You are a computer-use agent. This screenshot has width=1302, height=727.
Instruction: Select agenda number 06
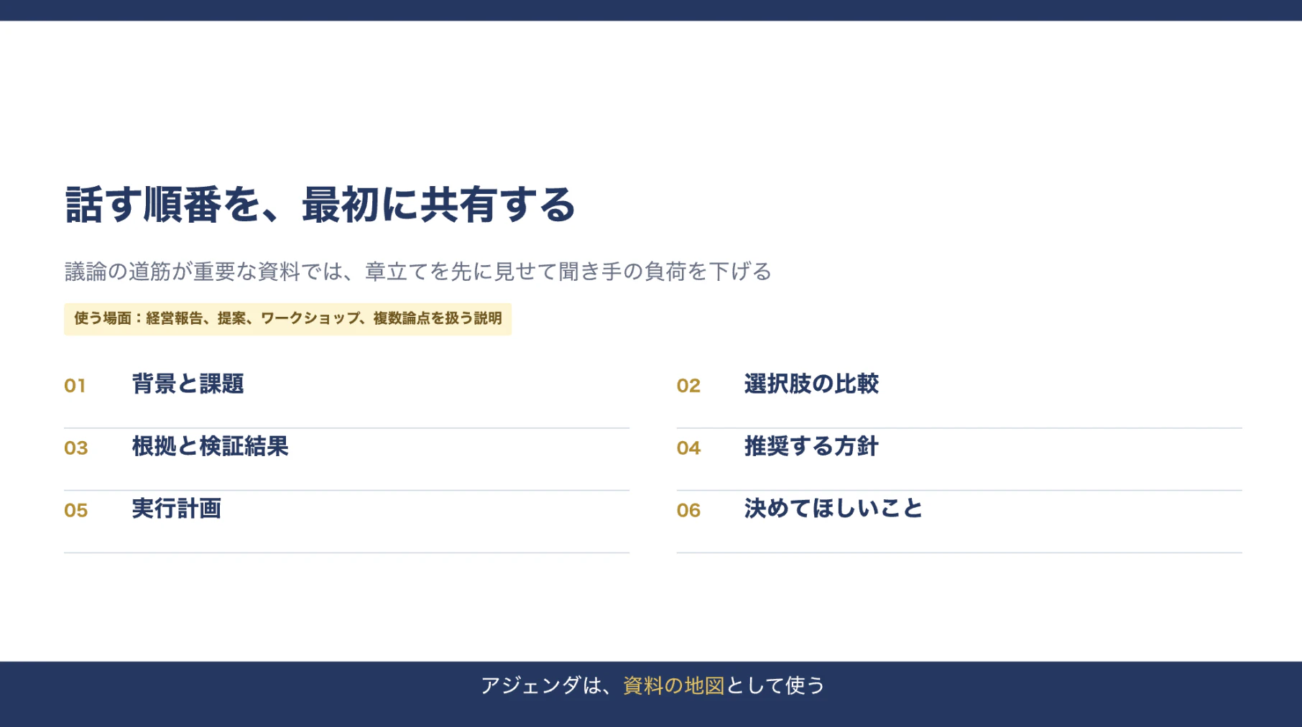point(688,511)
